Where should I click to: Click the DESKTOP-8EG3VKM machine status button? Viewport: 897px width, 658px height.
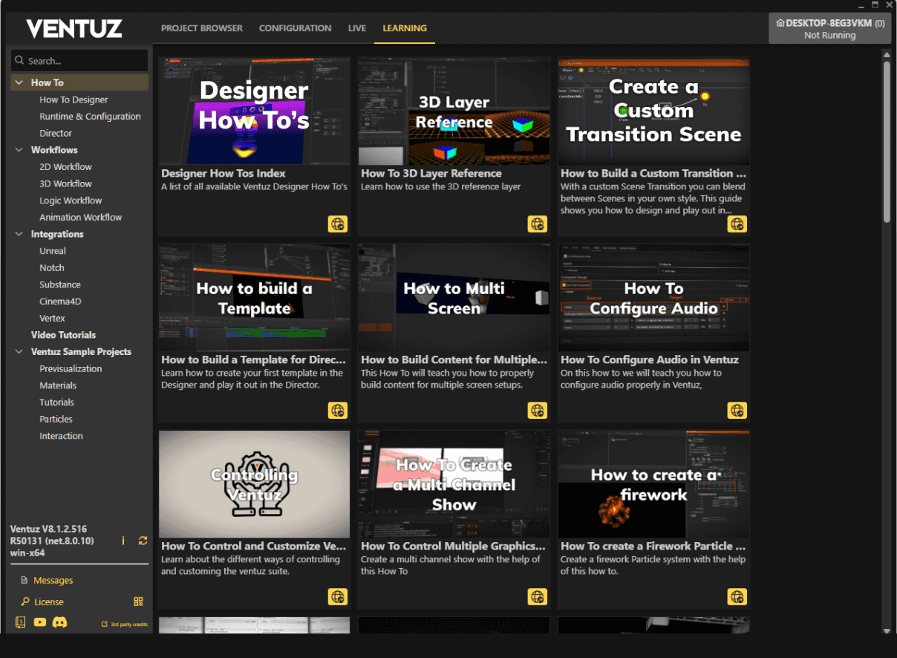pyautogui.click(x=829, y=29)
